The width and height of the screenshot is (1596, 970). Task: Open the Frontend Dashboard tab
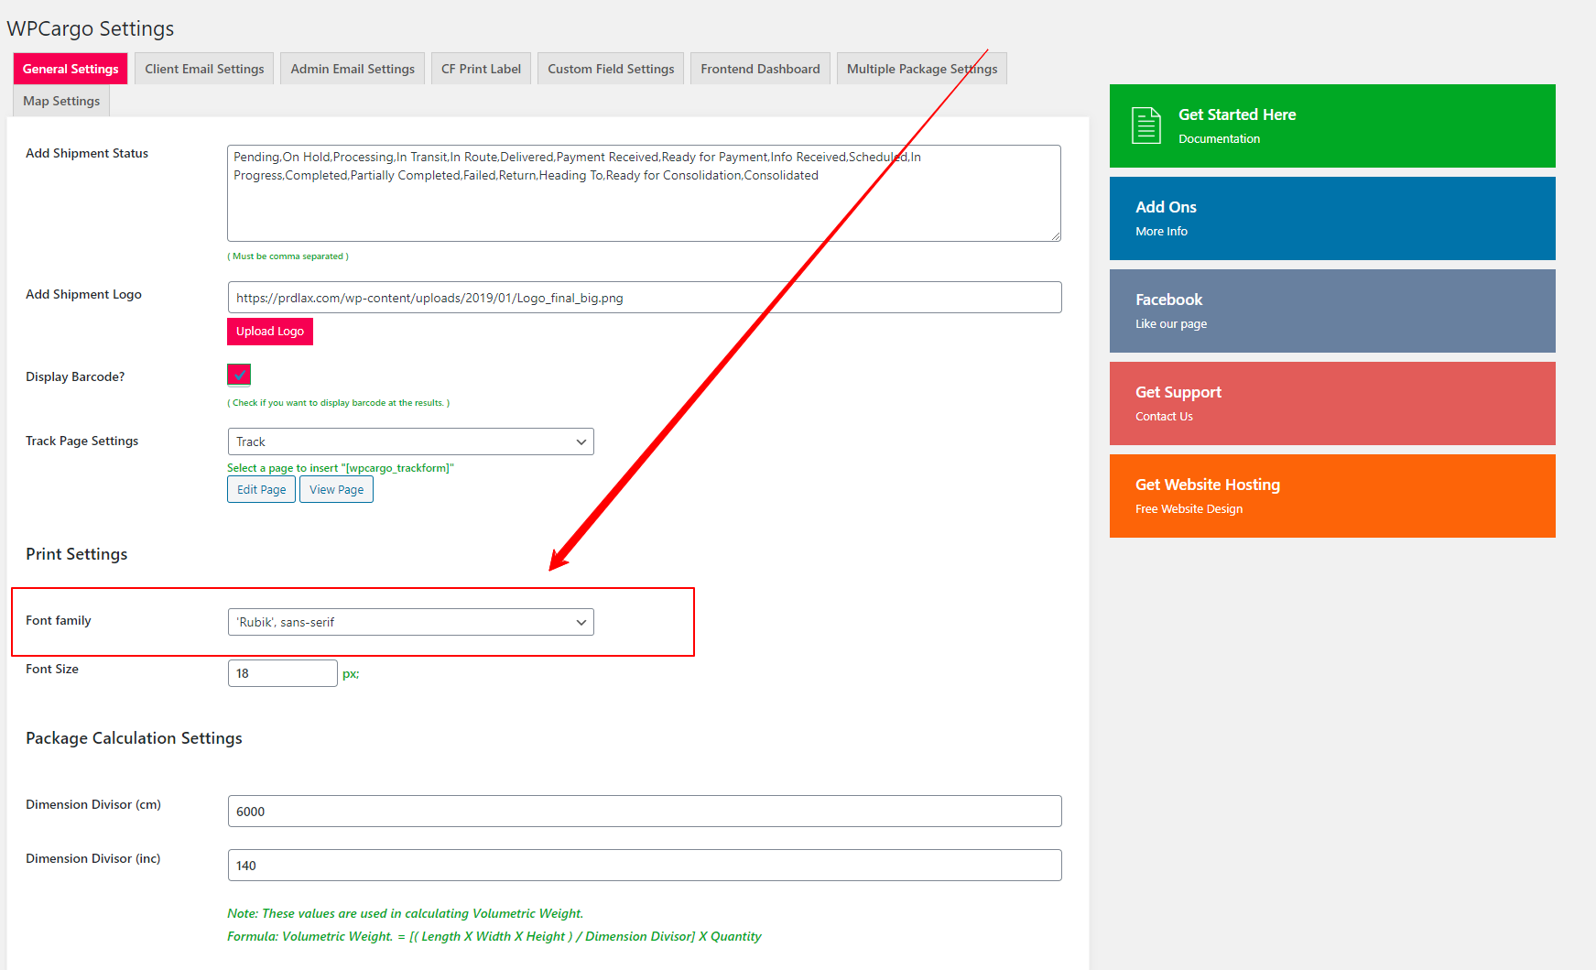pos(760,69)
